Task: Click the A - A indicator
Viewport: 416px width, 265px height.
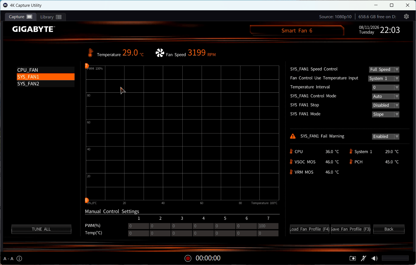Action: point(8,259)
